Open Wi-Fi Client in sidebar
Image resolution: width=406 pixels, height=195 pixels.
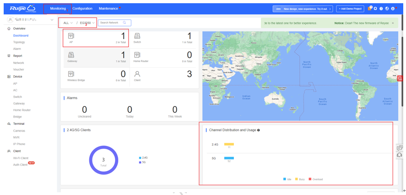pos(21,158)
